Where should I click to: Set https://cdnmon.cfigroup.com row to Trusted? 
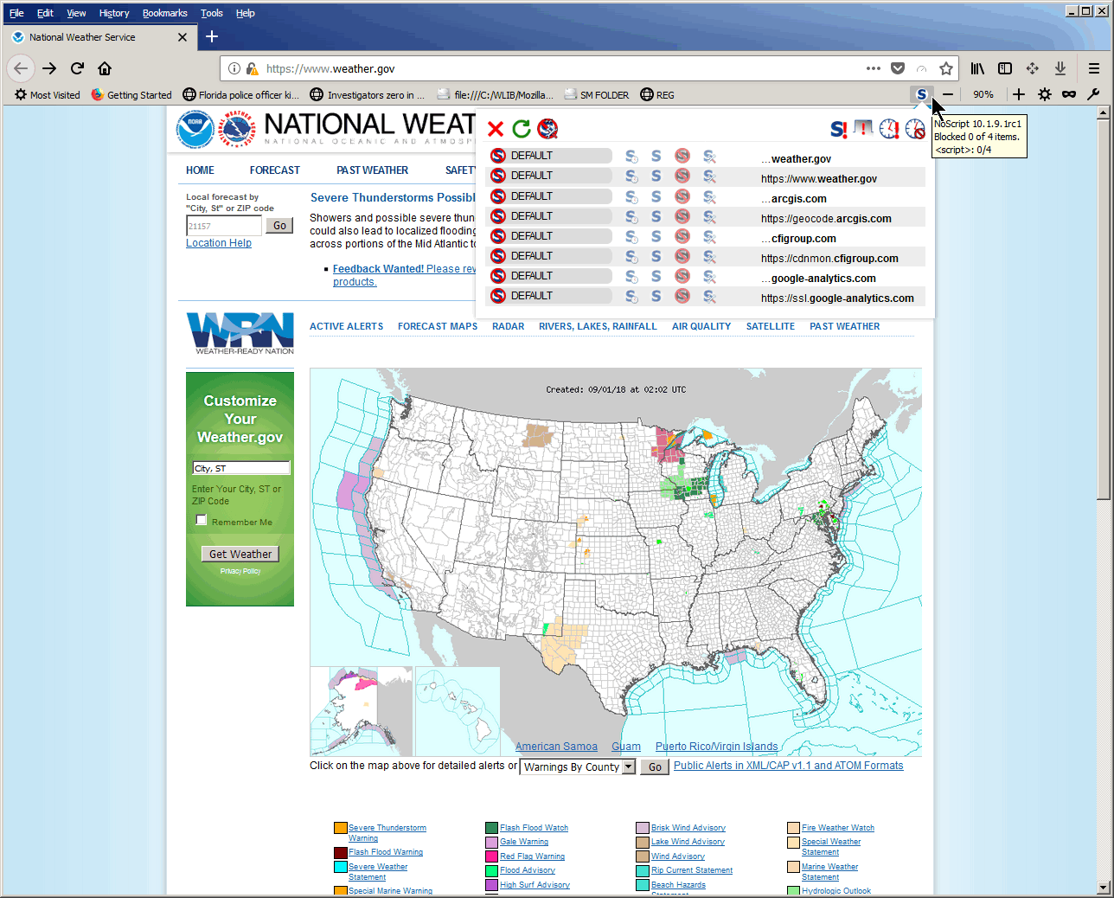coord(656,255)
